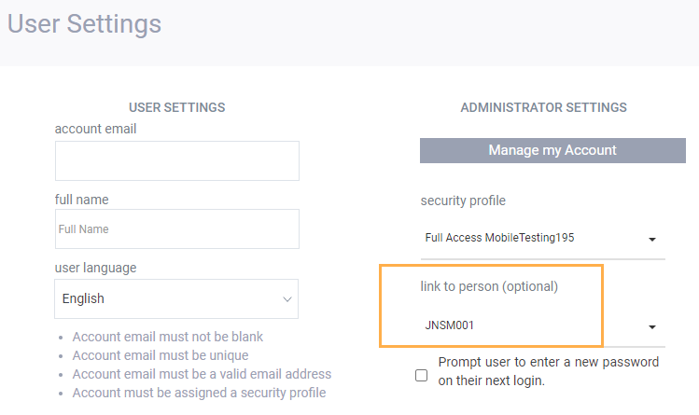Select the ADMINISTRATOR SETTINGS section heading
The height and width of the screenshot is (415, 699).
pyautogui.click(x=543, y=108)
